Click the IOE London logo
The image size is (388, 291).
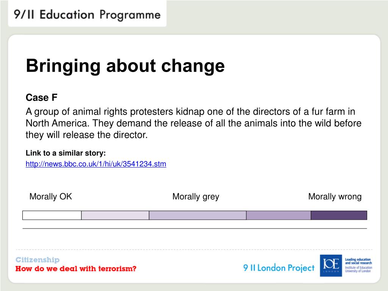pos(331,266)
